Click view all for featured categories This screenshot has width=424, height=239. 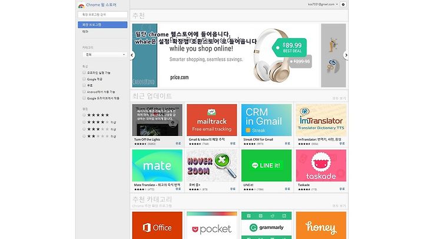tap(339, 206)
